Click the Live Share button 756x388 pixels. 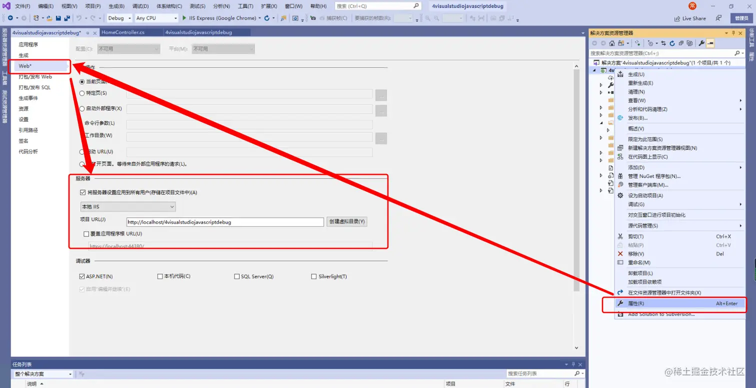689,18
